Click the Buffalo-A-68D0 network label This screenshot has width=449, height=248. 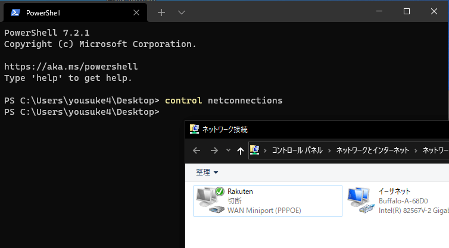403,201
